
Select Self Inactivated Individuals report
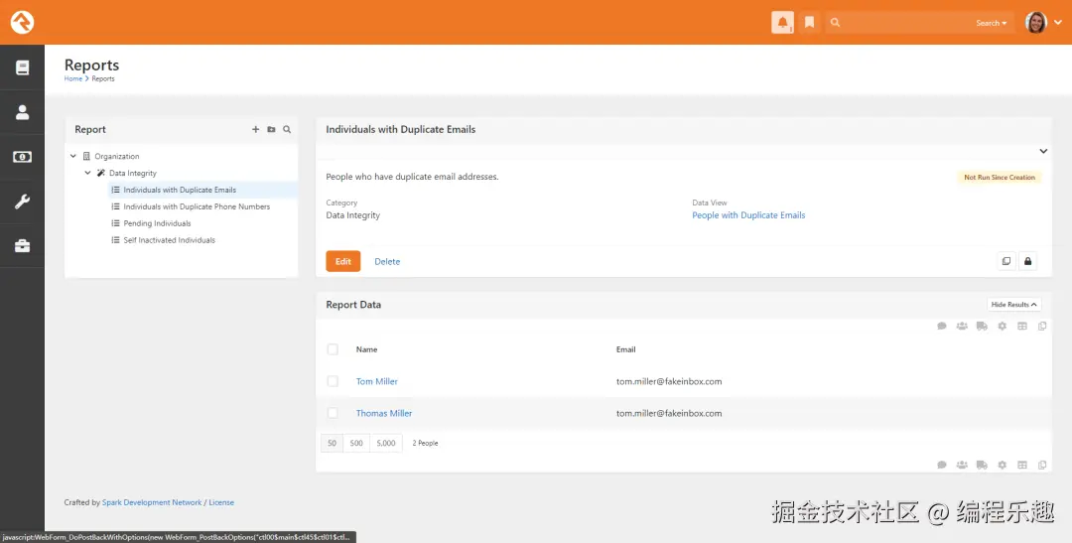169,240
